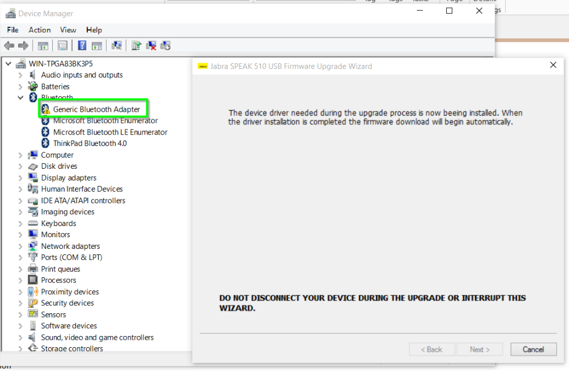Expand Audio inputs and outputs
569x371 pixels.
(x=21, y=75)
